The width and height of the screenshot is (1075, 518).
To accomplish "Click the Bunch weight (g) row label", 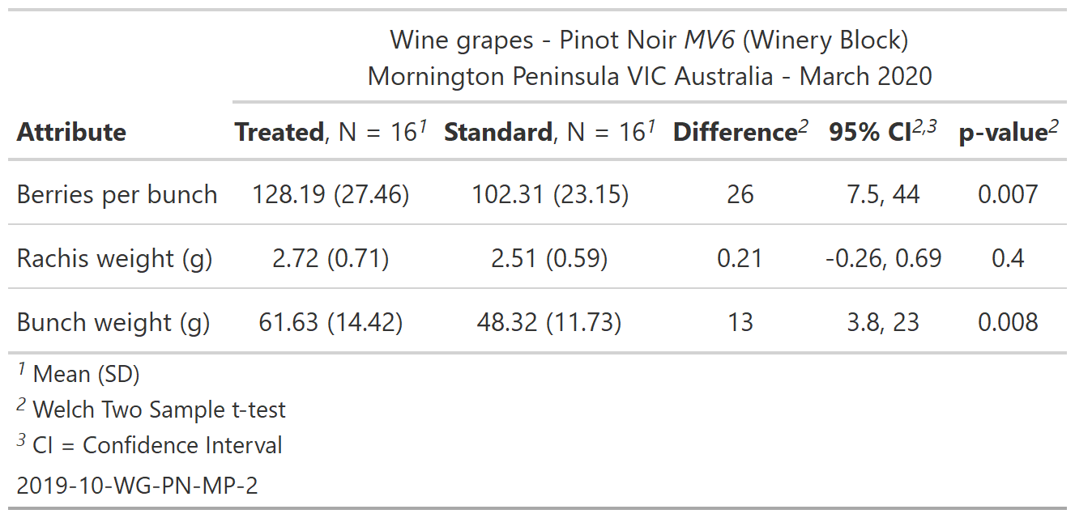I will coord(113,322).
